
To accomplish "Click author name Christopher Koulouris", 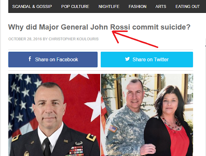I will click(x=74, y=39).
